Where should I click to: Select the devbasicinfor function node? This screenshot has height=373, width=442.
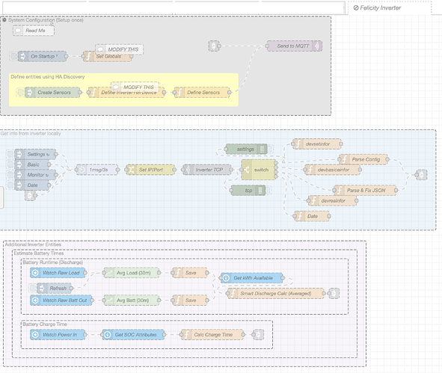332,170
